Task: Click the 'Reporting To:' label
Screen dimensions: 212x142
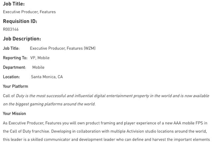Action: pos(15,58)
